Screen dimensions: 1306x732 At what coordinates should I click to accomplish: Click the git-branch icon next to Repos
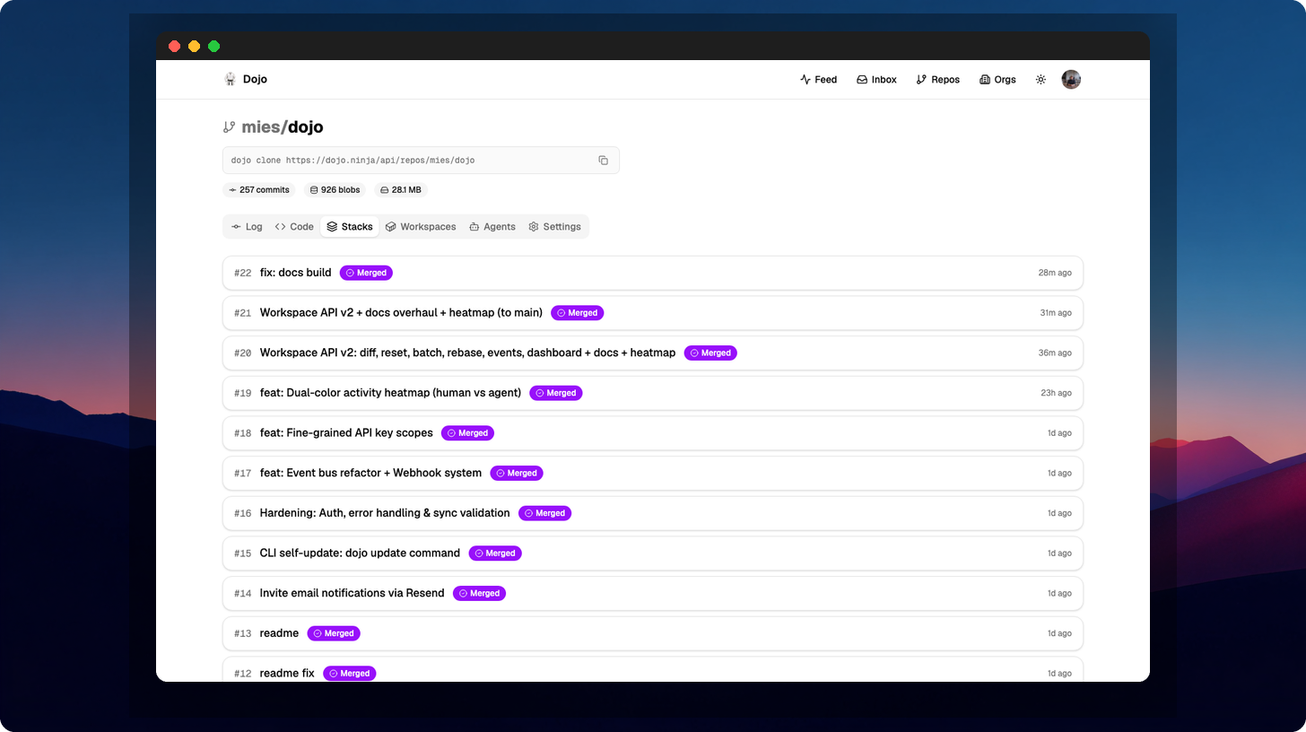[x=919, y=79]
